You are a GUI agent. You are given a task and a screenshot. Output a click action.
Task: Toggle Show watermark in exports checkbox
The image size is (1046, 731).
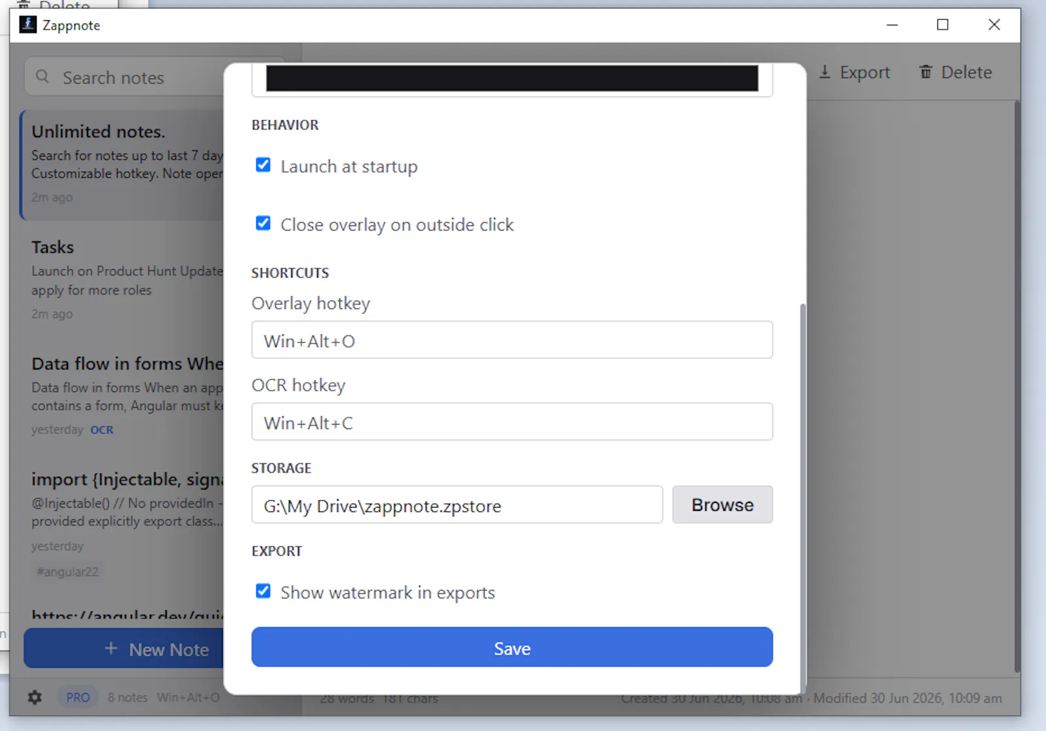(263, 591)
